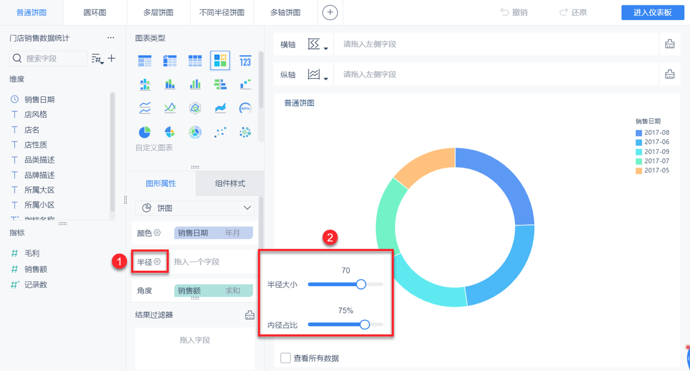
Task: Select the bubble cluster chart type
Action: (245, 132)
